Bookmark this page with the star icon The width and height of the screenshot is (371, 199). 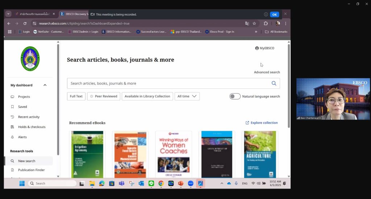point(254,24)
